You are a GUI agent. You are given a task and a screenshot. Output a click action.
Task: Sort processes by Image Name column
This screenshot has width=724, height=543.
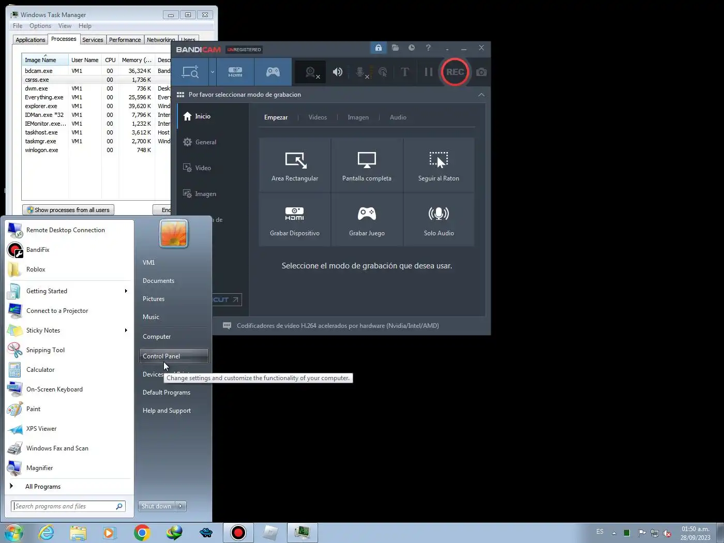(45, 60)
